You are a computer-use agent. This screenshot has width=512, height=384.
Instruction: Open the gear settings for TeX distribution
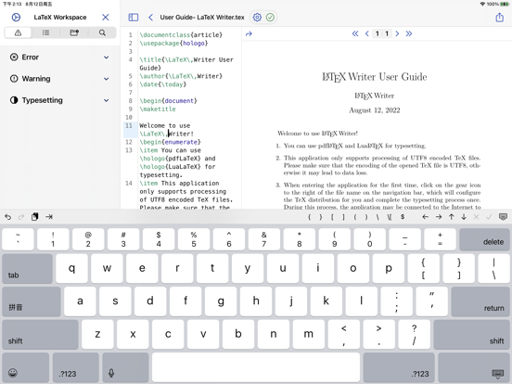257,18
